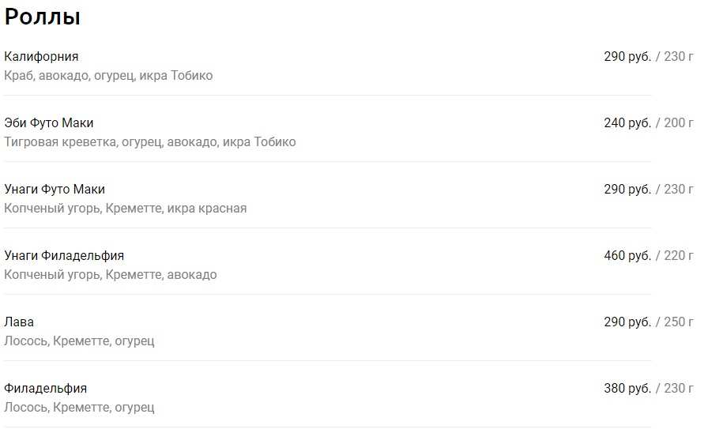
Task: Select the description mentioning икра красная
Action: (126, 209)
